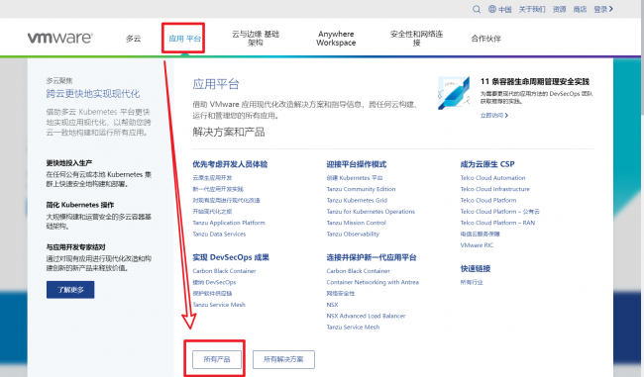Open the Tanzu Kubernetes Grid link
644x377 pixels.
pyautogui.click(x=357, y=200)
